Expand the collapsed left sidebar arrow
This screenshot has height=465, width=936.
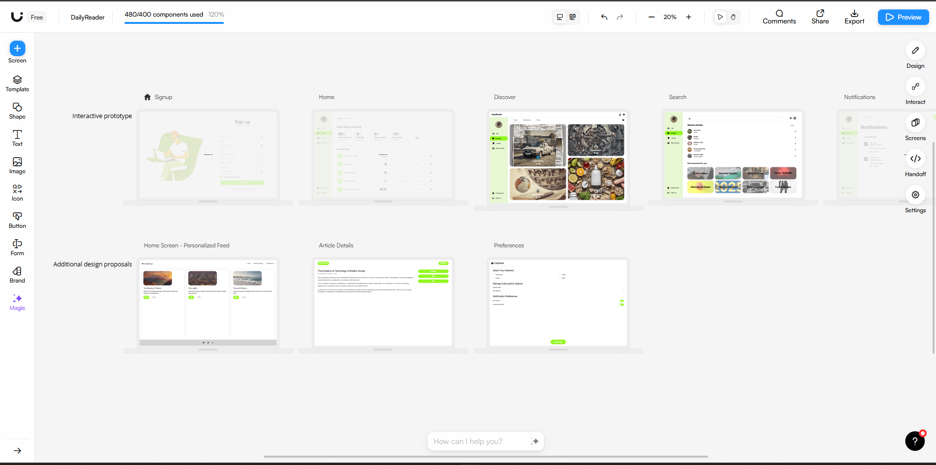[x=17, y=450]
